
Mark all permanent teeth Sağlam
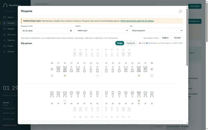click(165, 38)
